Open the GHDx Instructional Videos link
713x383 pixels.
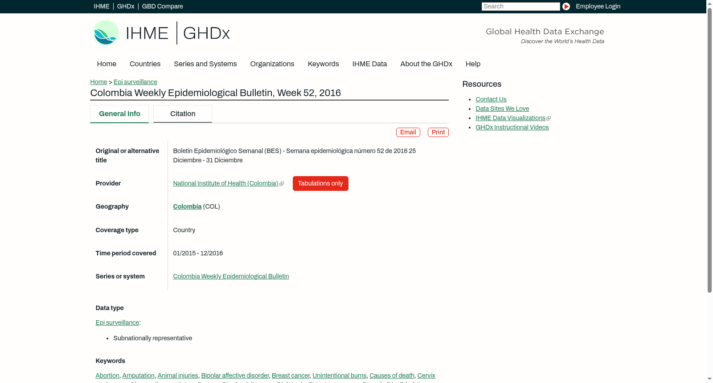click(512, 127)
